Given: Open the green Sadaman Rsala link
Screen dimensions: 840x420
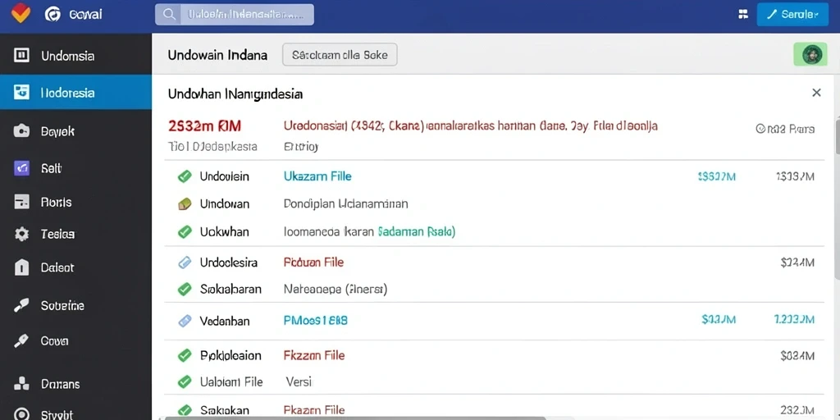Looking at the screenshot, I should [416, 232].
